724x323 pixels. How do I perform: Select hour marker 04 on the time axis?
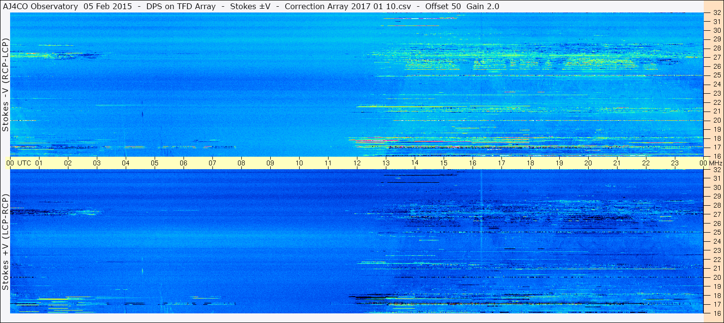pos(126,163)
